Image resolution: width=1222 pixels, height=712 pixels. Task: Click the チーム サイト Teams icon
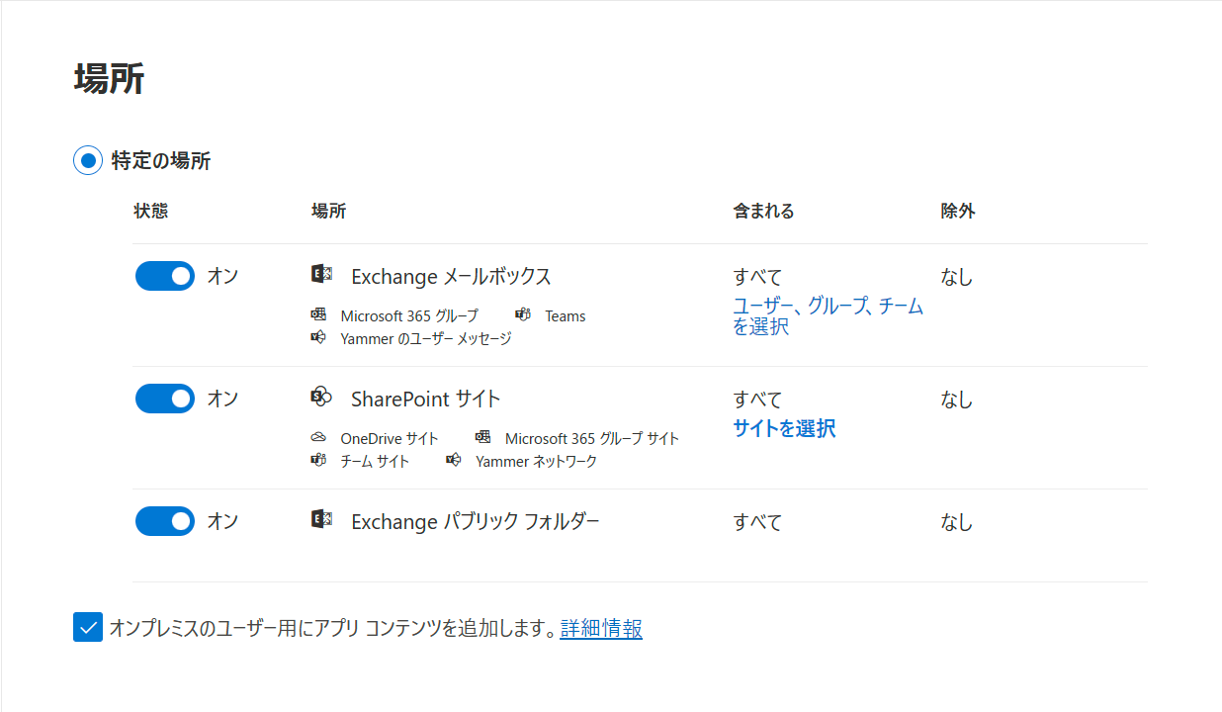(x=318, y=460)
